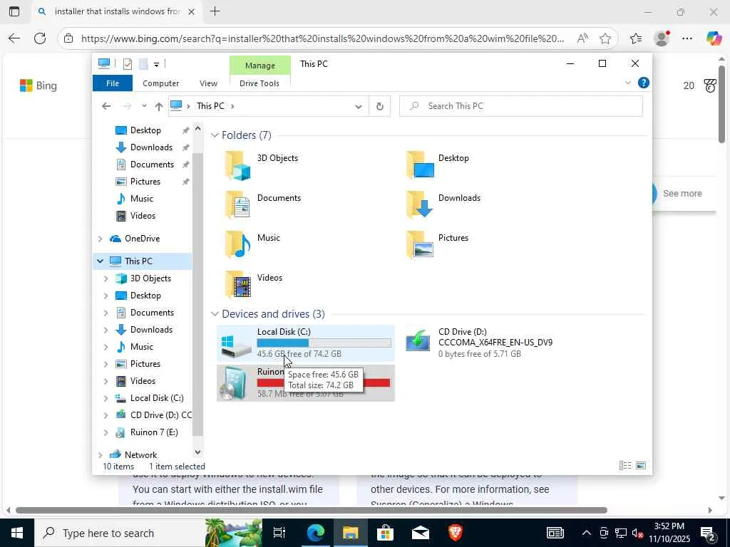This screenshot has height=547, width=730.
Task: Open Edge profile avatar
Action: point(662,38)
